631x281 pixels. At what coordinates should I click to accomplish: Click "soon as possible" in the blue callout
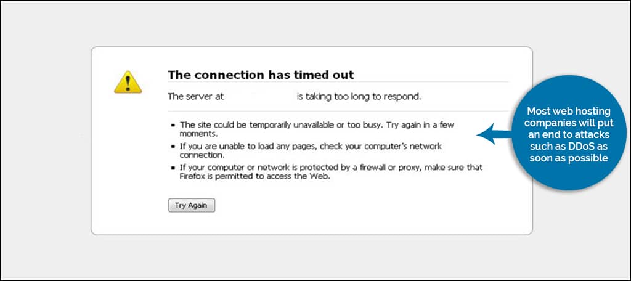tap(569, 158)
